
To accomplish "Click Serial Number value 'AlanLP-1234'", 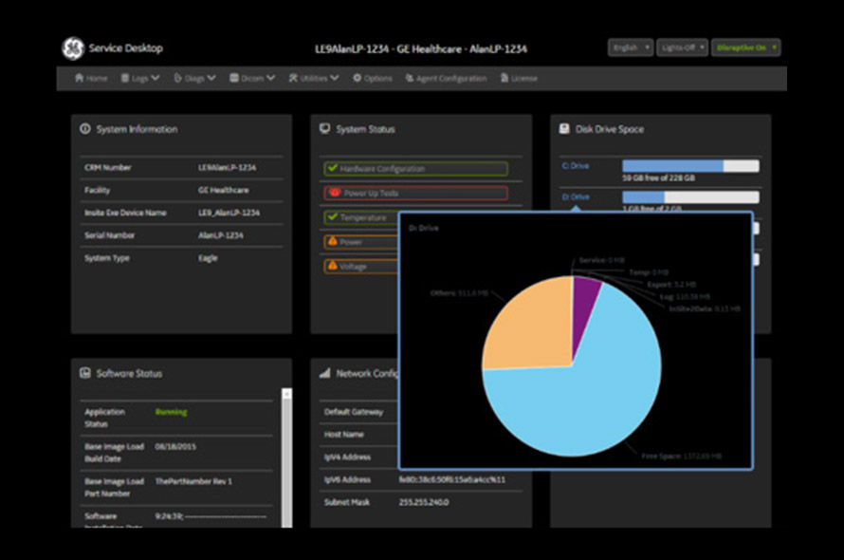I will (x=221, y=235).
